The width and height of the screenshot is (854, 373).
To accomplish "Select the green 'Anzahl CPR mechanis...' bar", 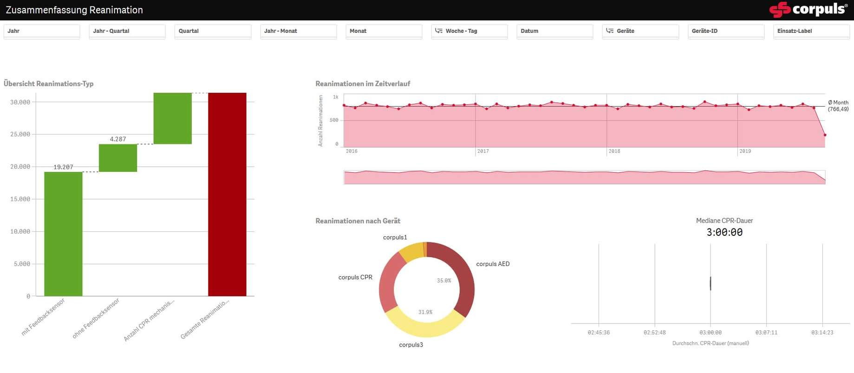I will click(x=173, y=118).
